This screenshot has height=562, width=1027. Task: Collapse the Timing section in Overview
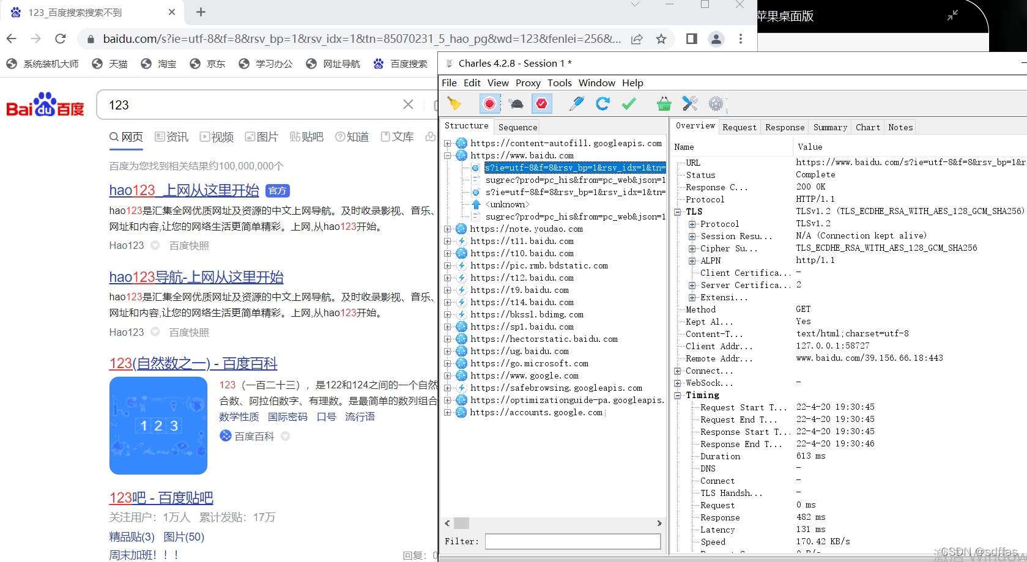click(678, 395)
